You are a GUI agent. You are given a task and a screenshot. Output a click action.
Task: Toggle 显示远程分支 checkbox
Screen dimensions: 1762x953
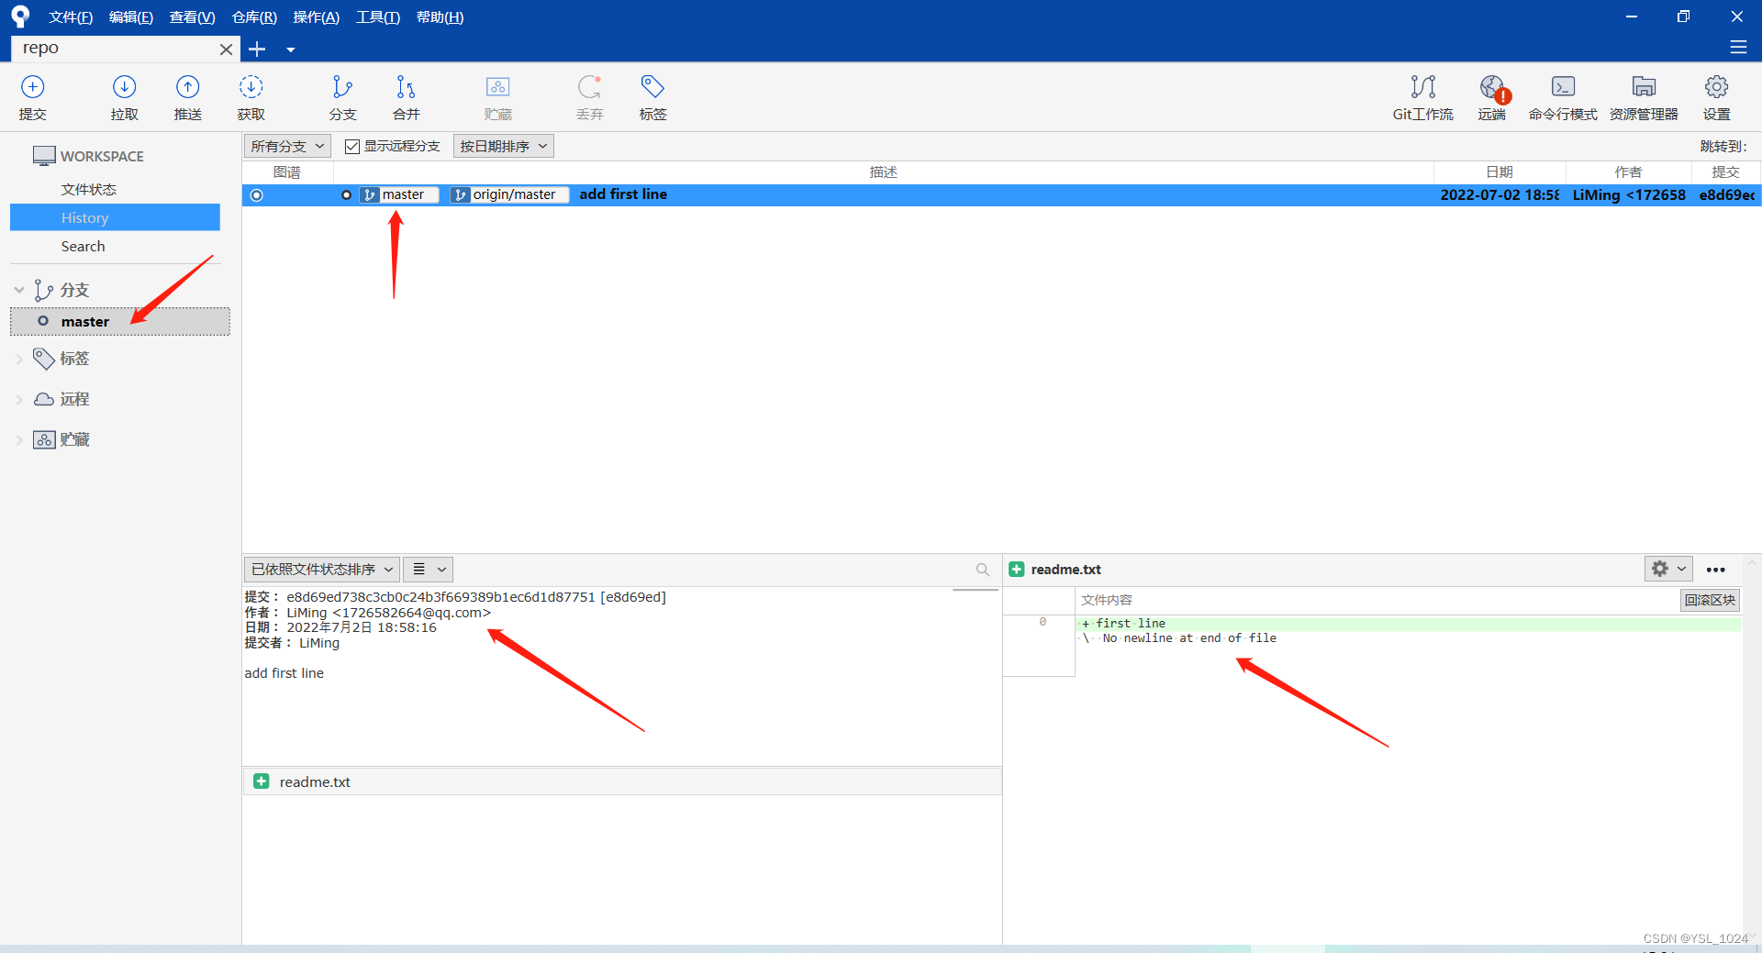tap(351, 147)
